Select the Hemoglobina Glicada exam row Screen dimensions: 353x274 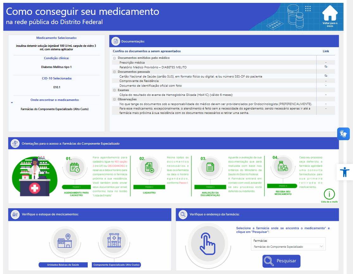point(223,95)
